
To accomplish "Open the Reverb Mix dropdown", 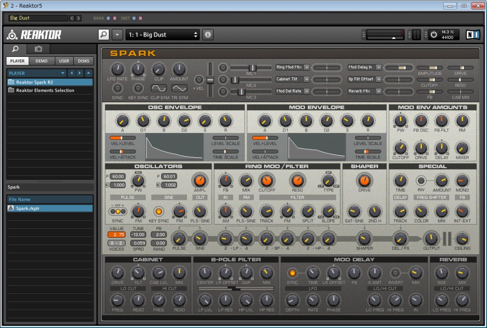I will tap(365, 91).
